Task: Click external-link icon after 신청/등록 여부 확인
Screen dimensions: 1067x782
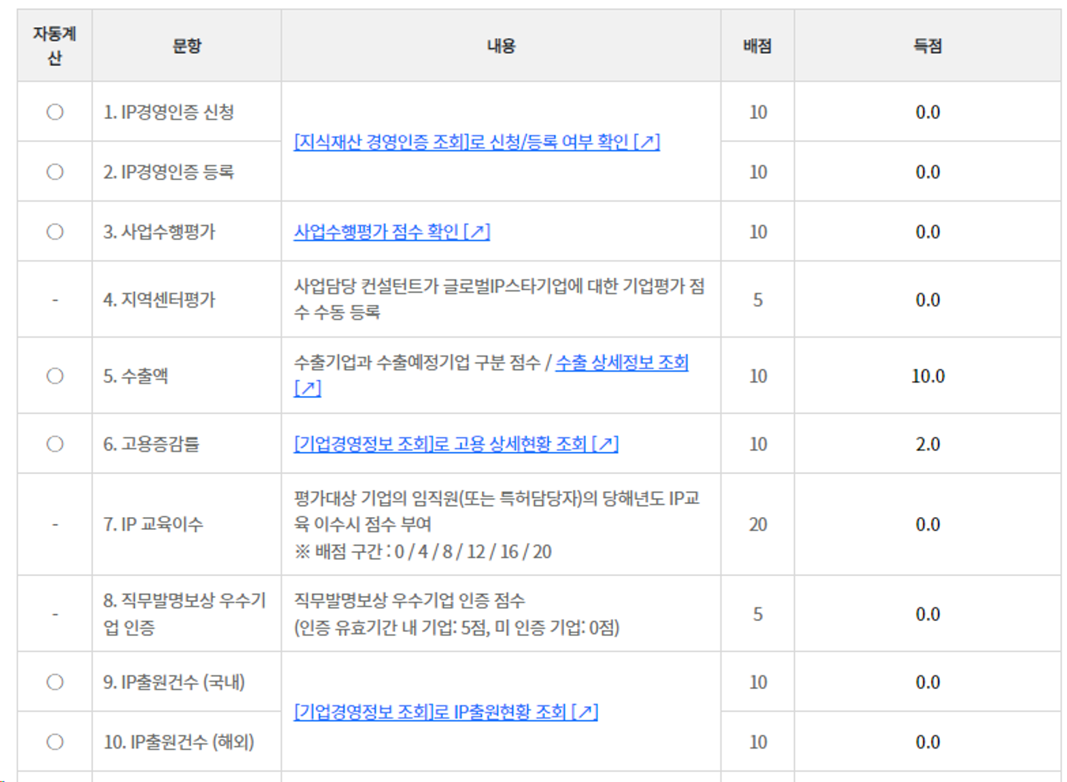Action: [x=648, y=142]
